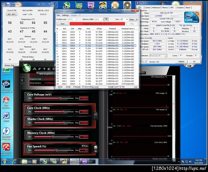Launch Internet Explorer from the taskbar

point(15,161)
